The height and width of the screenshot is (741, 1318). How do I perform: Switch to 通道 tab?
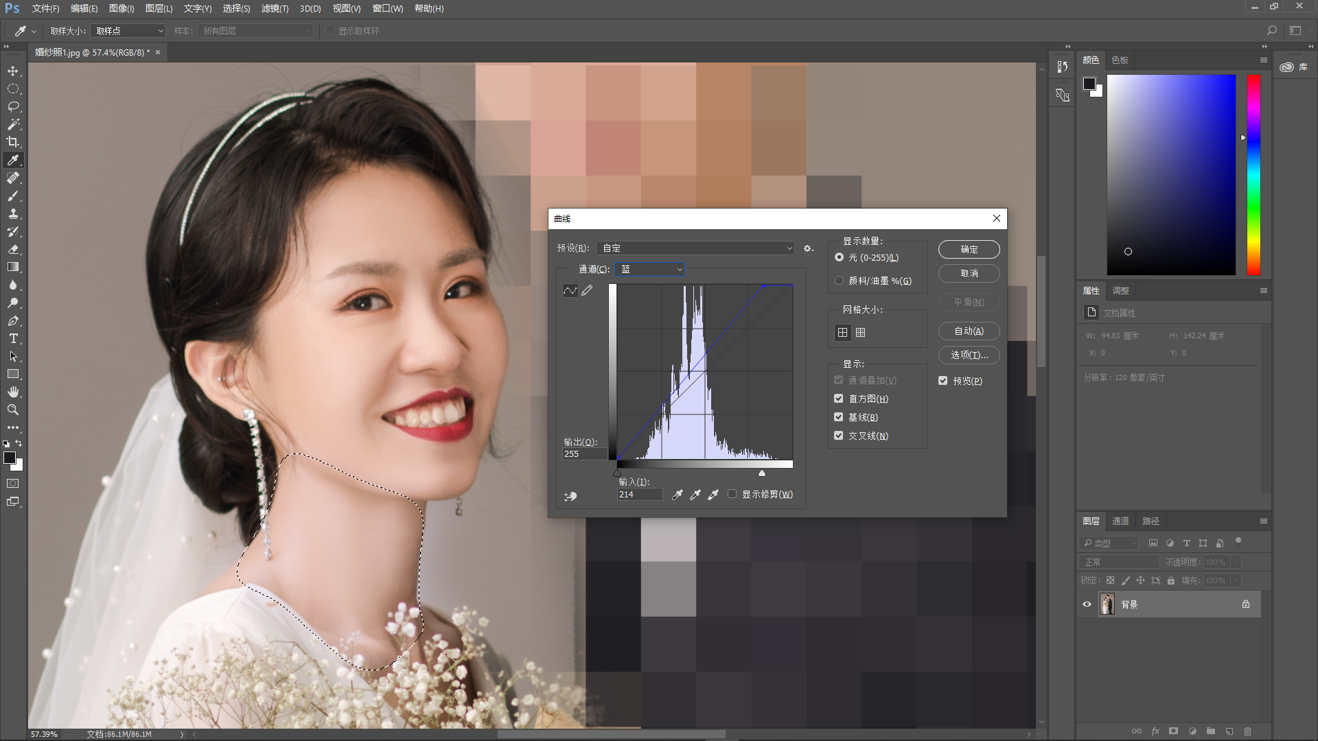[x=1120, y=521]
